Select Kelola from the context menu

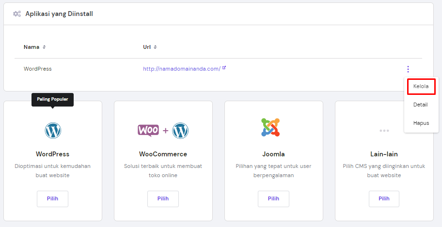click(x=421, y=86)
